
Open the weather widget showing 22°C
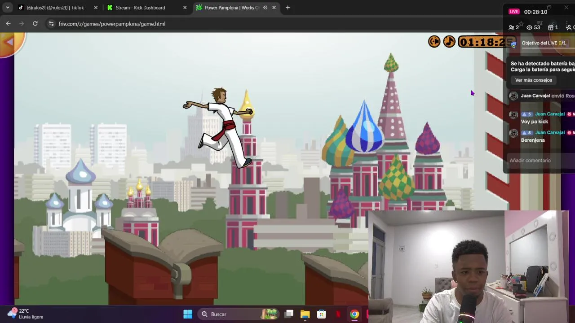pyautogui.click(x=26, y=314)
